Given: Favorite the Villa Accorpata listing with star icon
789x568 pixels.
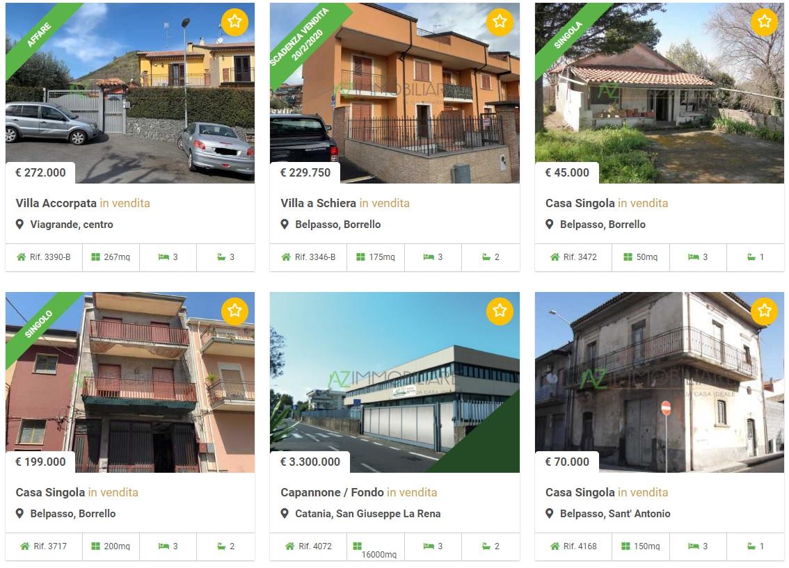Looking at the screenshot, I should [235, 22].
